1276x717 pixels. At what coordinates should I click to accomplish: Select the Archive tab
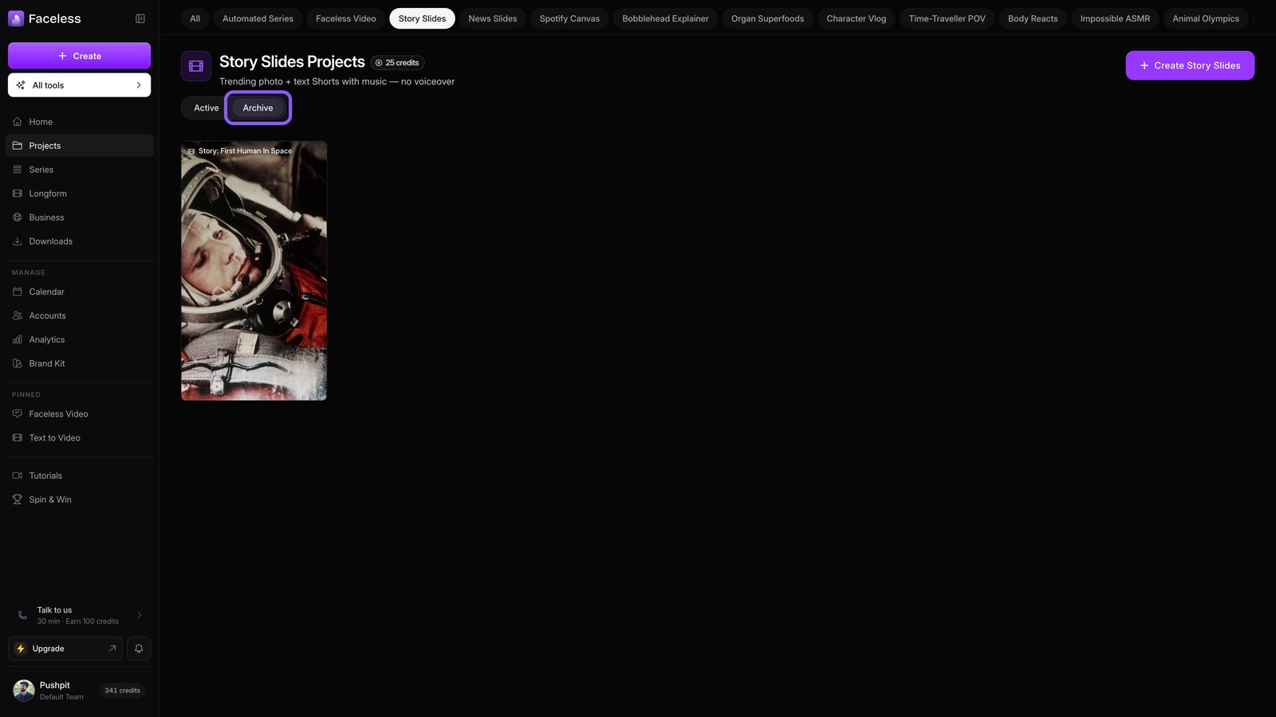pyautogui.click(x=258, y=108)
